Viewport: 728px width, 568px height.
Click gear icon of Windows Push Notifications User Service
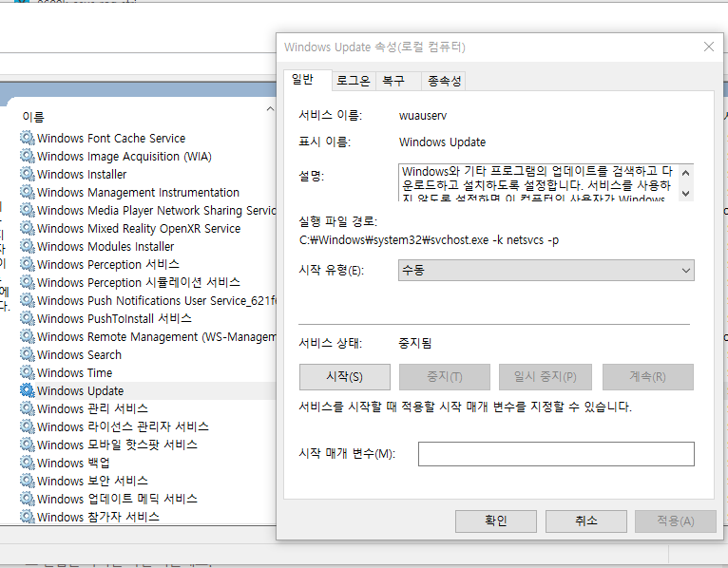coord(27,301)
